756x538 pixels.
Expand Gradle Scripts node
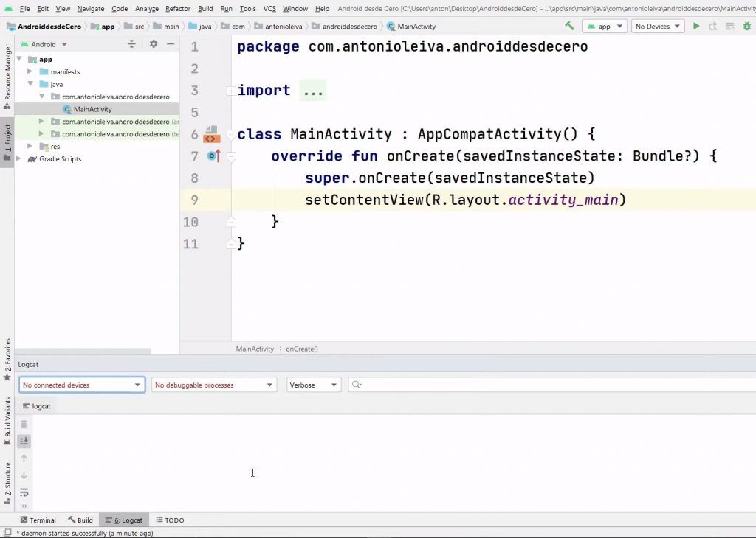[x=18, y=158]
